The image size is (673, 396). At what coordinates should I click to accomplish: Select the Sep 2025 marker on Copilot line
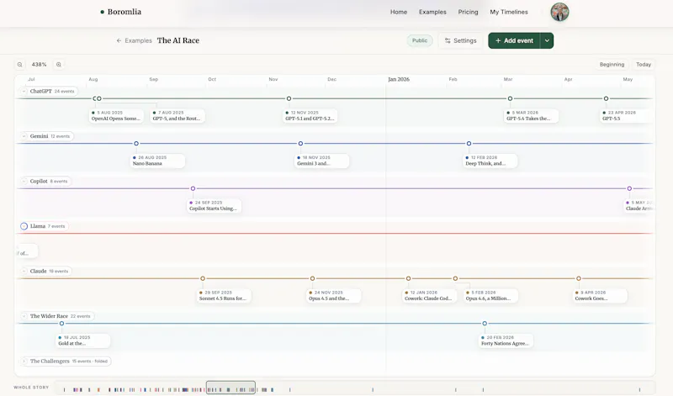193,188
